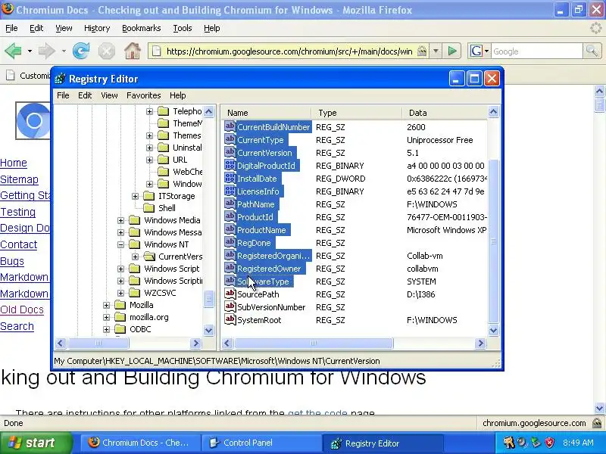
Task: Click the green Go arrow button
Action: pyautogui.click(x=452, y=51)
